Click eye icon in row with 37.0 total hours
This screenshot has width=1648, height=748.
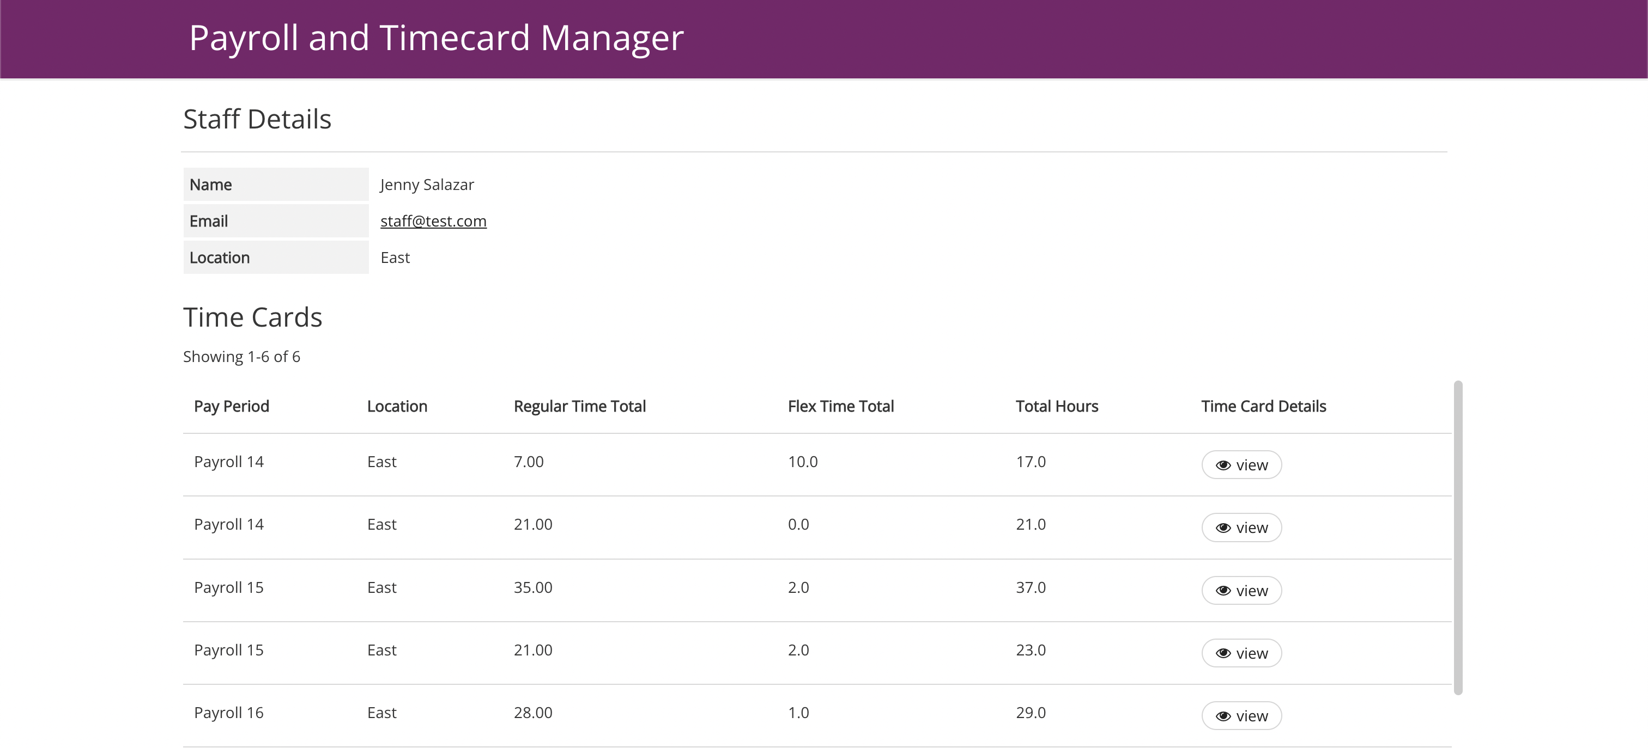pos(1222,591)
